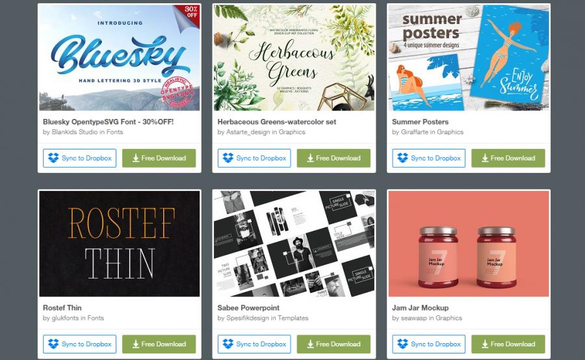The image size is (585, 360).
Task: Open the Rostef Thin preview image
Action: [120, 244]
